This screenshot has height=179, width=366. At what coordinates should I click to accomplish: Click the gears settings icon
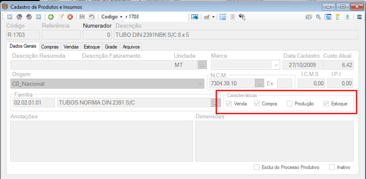pyautogui.click(x=318, y=17)
